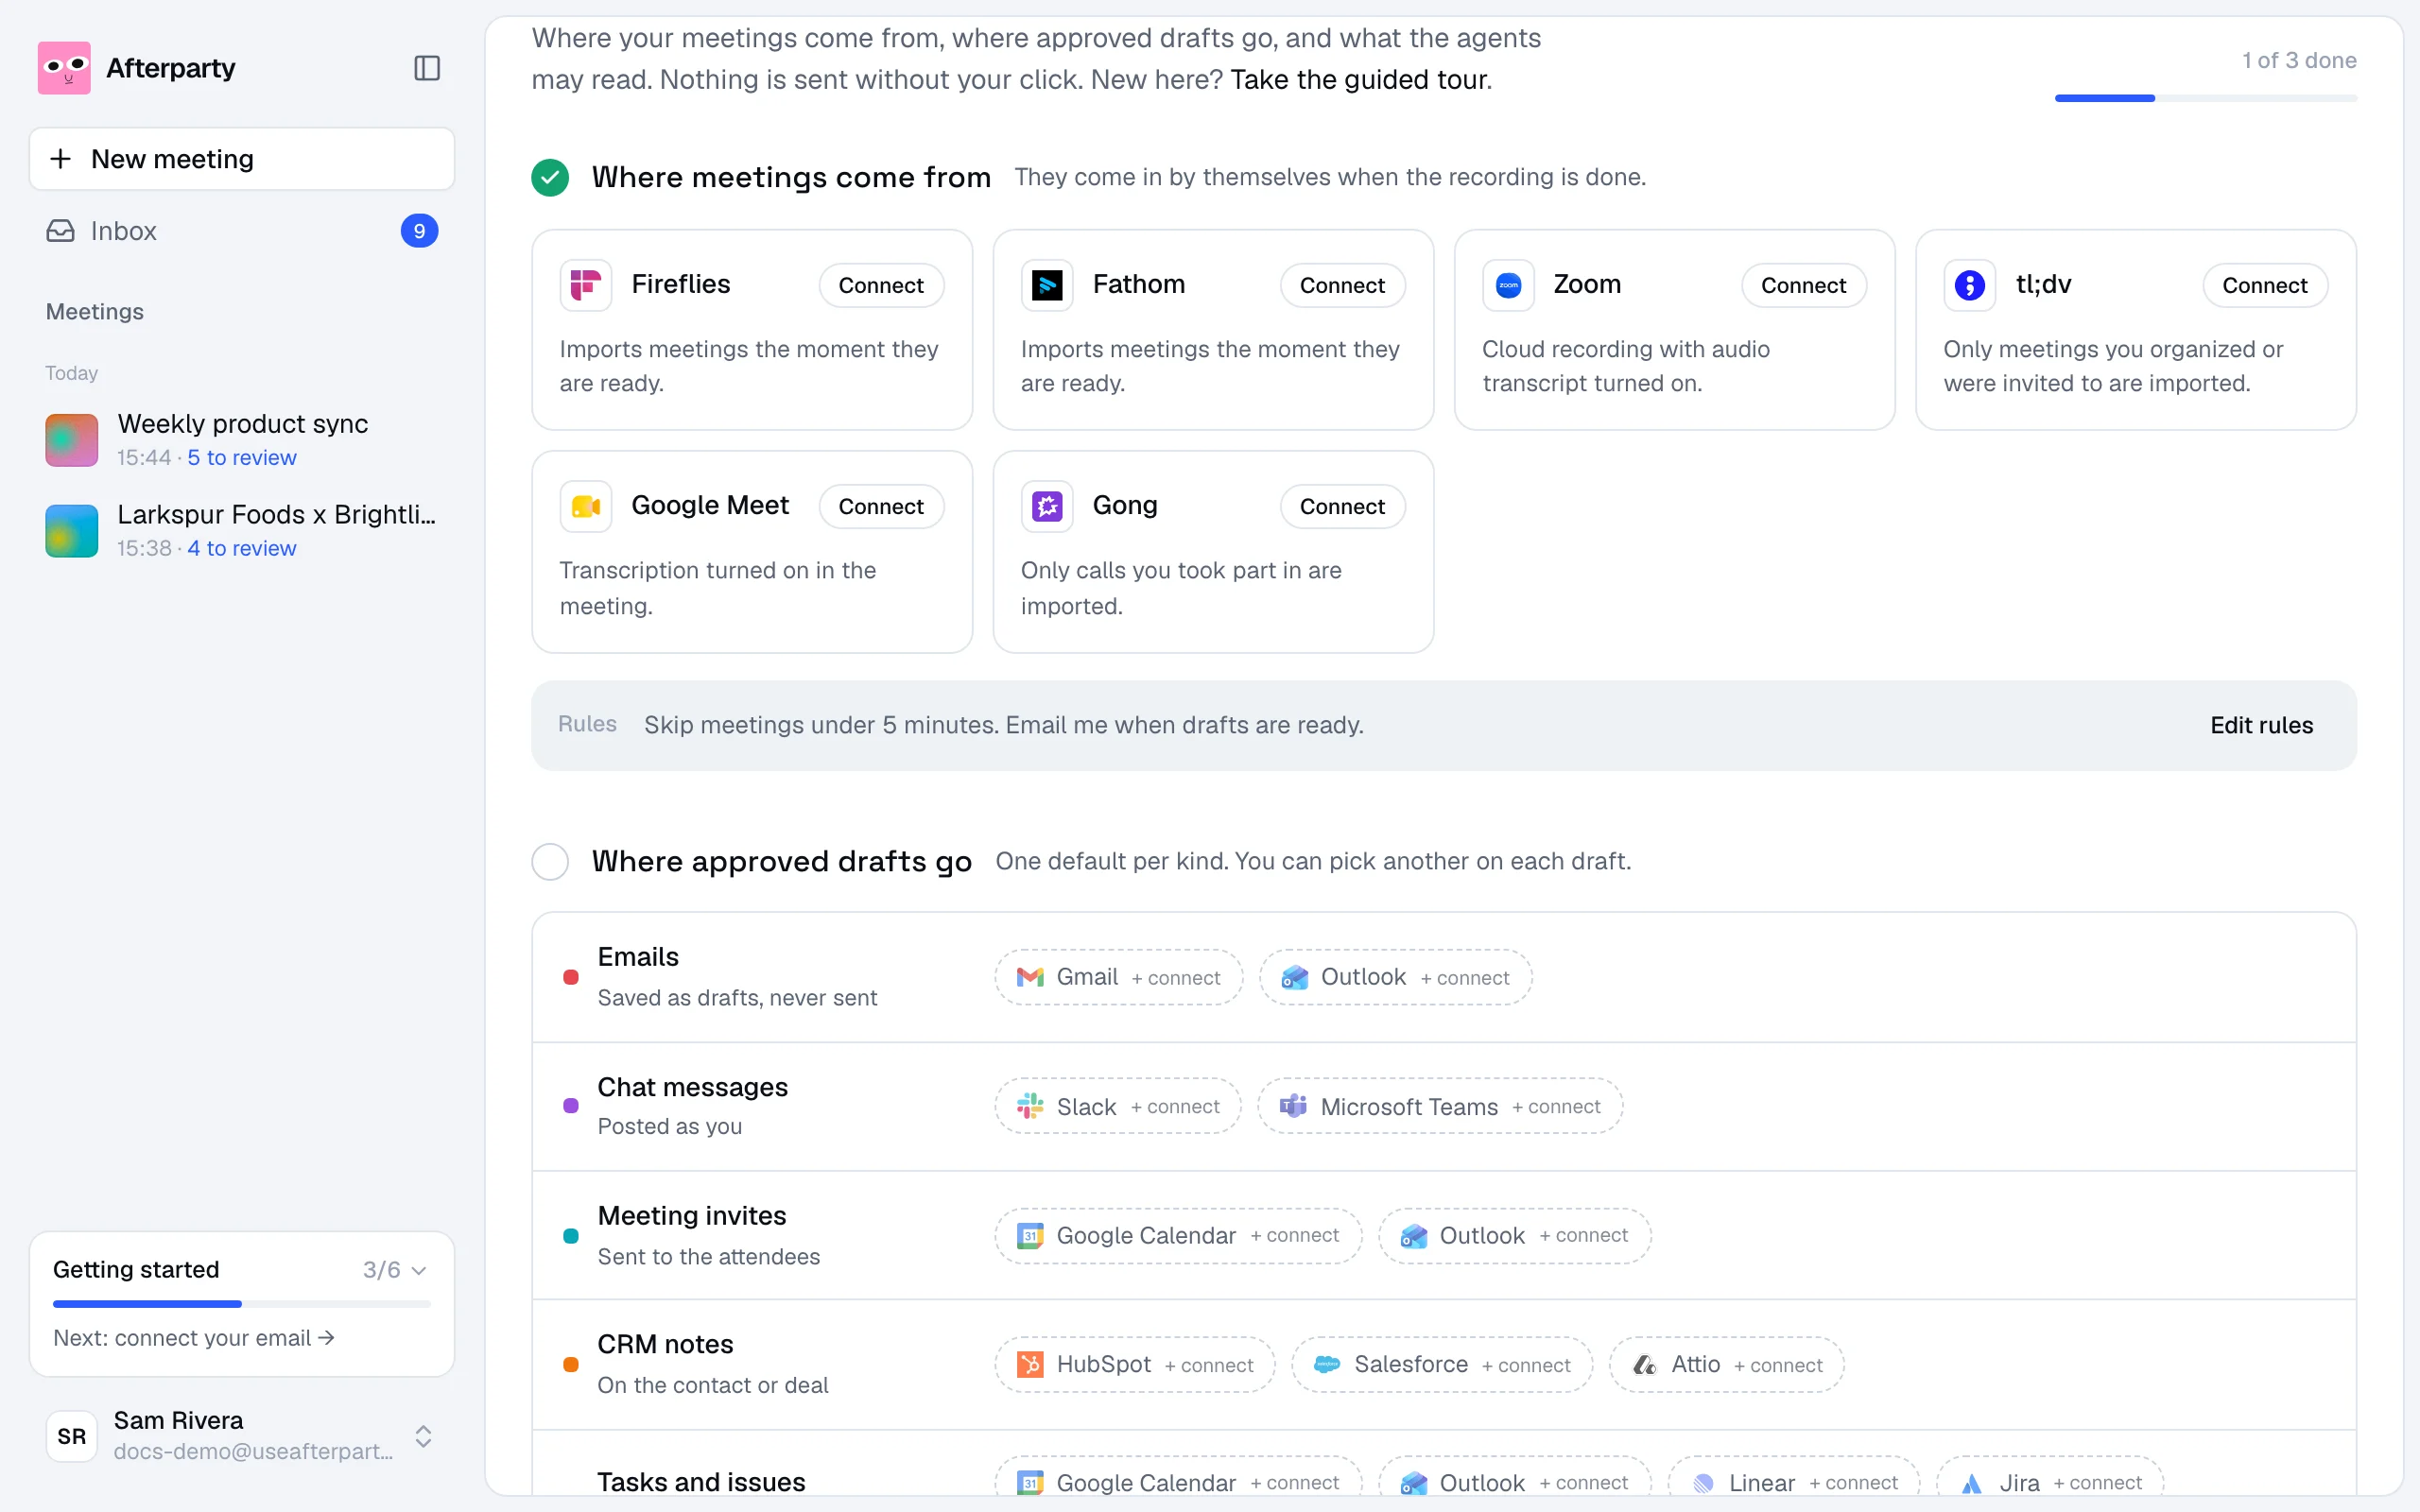
Task: Click the 1 of 3 done text
Action: point(2298,60)
